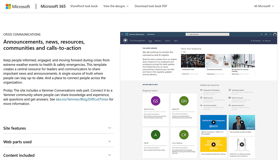The image size is (280, 160).
Task: Click the Add button under News from leadership
Action: click(184, 52)
